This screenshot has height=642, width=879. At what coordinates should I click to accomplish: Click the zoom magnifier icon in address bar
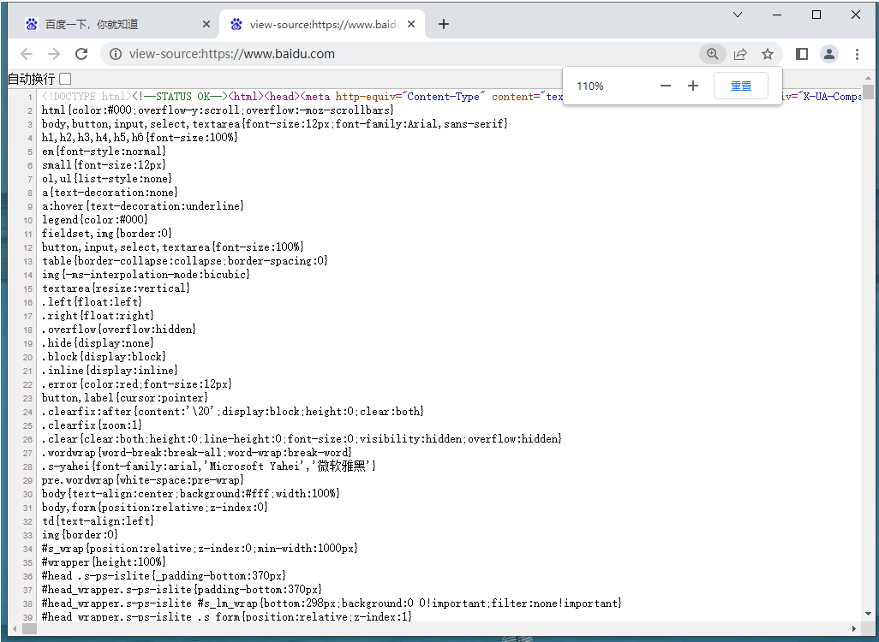(x=713, y=54)
